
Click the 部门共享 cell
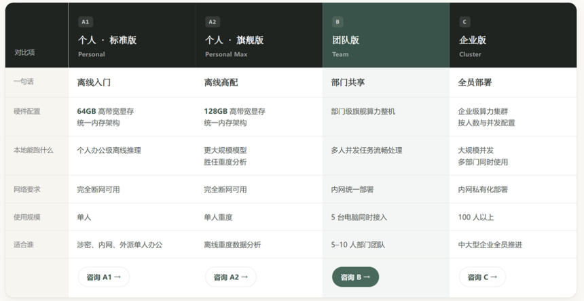tap(348, 83)
